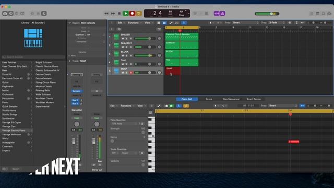This screenshot has width=334, height=188.
Task: Toggle record enable on SNAP track
Action: pos(131,73)
